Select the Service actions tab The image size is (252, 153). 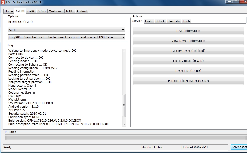coord(137,21)
